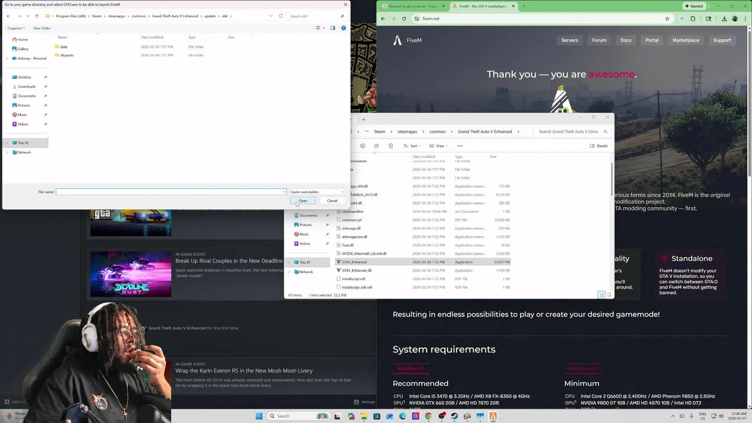Click the Gemini button in Chrome

click(693, 6)
